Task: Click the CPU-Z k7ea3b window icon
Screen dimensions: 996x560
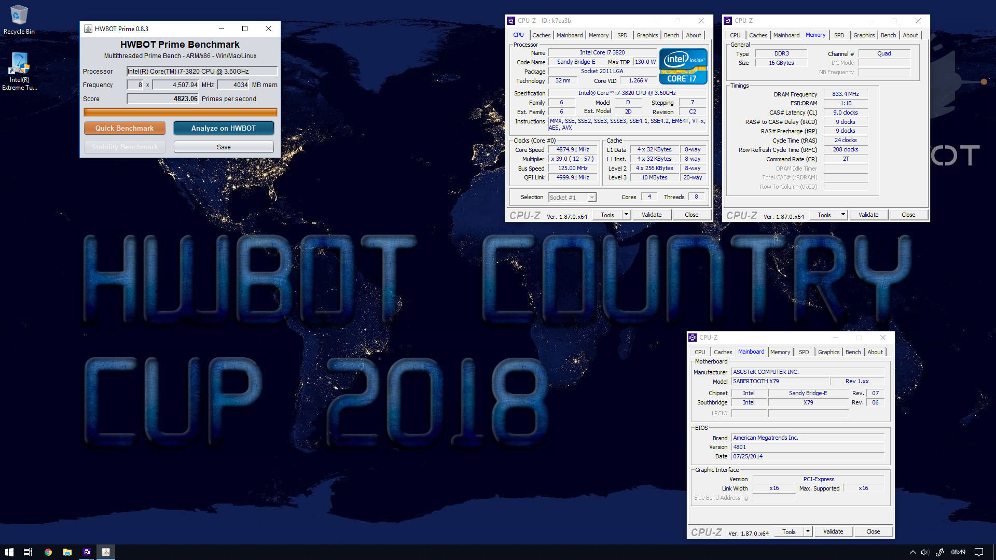Action: tap(511, 21)
